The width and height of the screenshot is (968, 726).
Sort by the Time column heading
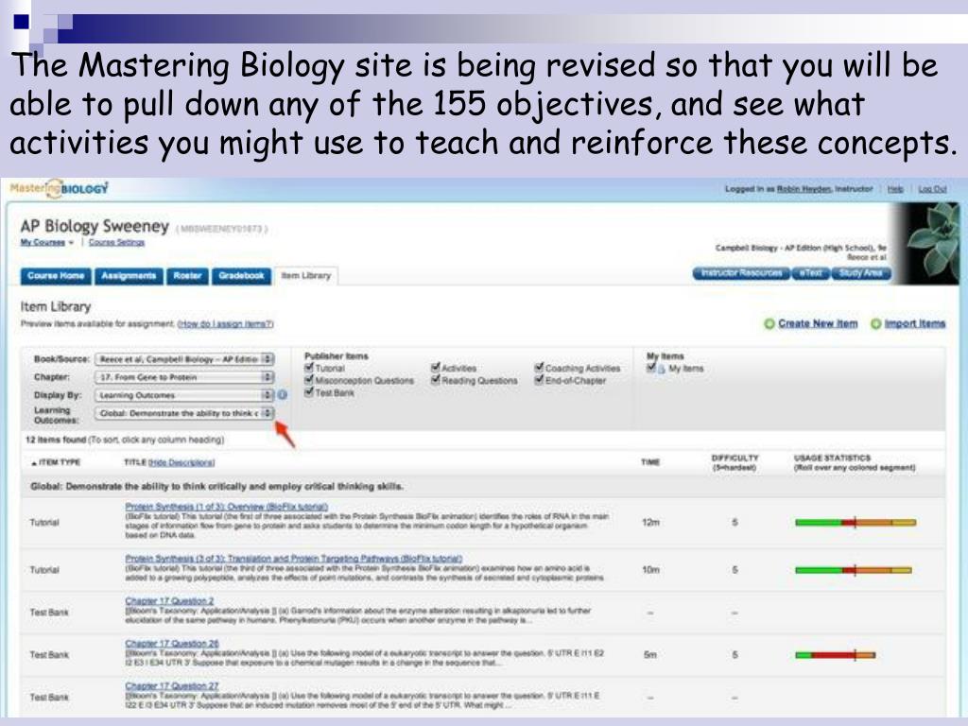(650, 462)
